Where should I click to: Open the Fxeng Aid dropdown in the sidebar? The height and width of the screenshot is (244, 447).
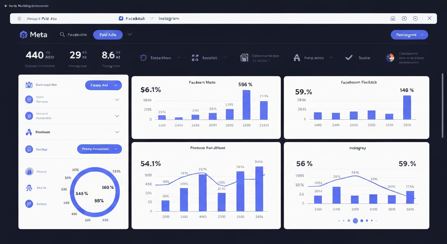[x=103, y=85]
